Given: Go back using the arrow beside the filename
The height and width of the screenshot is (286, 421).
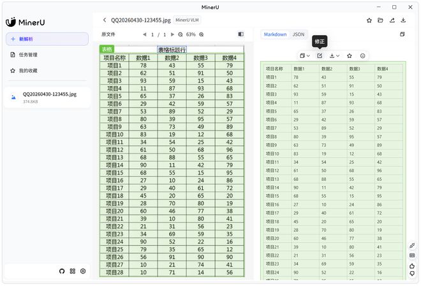Looking at the screenshot, I should tap(105, 20).
